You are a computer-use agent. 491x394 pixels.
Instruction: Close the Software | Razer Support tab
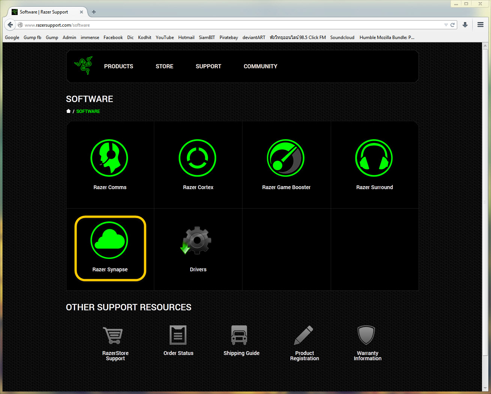(81, 12)
